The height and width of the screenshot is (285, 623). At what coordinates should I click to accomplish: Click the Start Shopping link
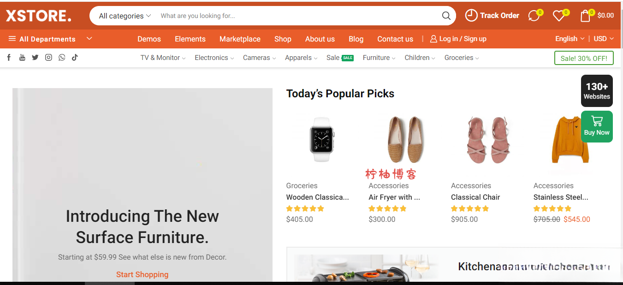142,274
